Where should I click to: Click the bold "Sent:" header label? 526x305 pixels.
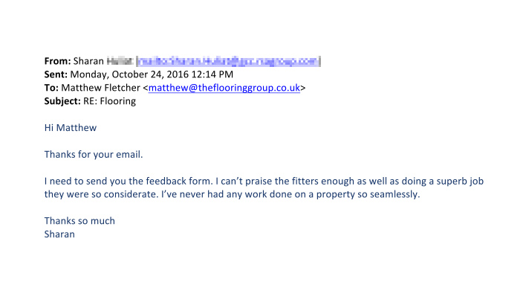pyautogui.click(x=56, y=74)
